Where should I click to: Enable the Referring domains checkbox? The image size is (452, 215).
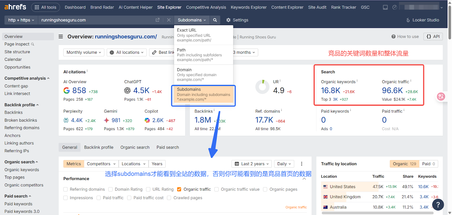coord(66,190)
